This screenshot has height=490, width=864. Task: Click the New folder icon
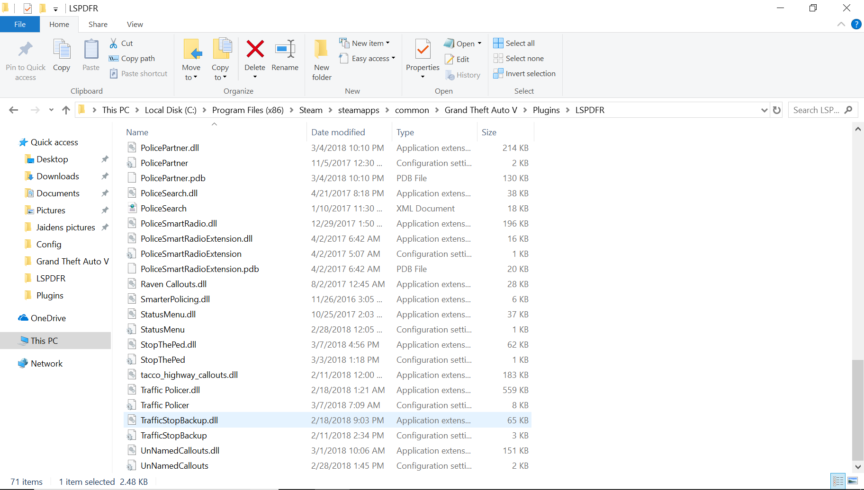tap(321, 49)
